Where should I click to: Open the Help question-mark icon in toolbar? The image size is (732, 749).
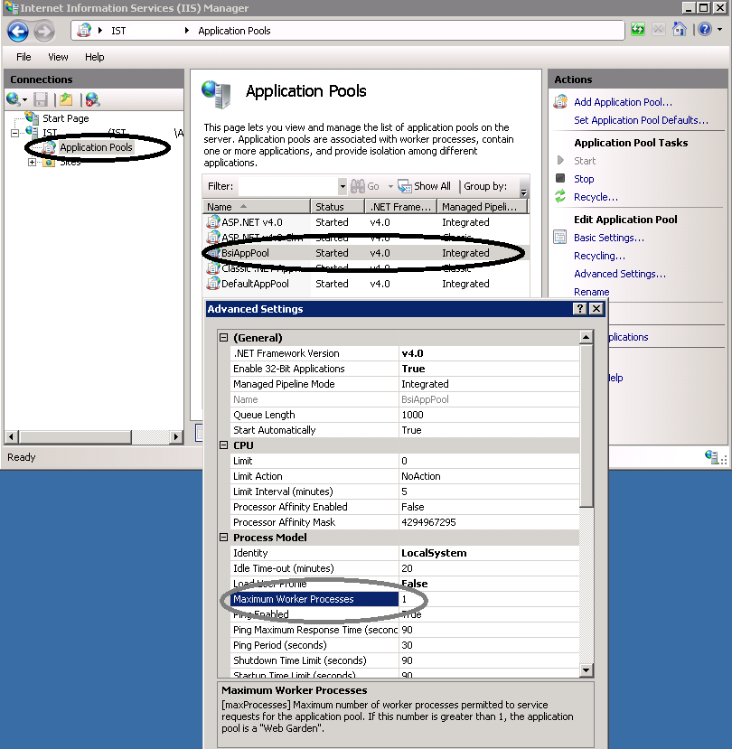click(x=704, y=30)
